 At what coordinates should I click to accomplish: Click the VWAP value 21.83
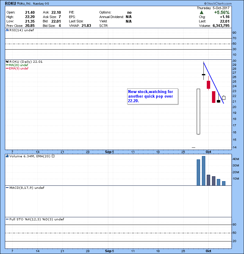(x=86, y=26)
